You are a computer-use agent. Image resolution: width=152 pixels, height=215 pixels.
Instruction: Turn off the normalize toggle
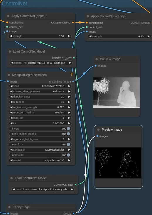coord(40,155)
